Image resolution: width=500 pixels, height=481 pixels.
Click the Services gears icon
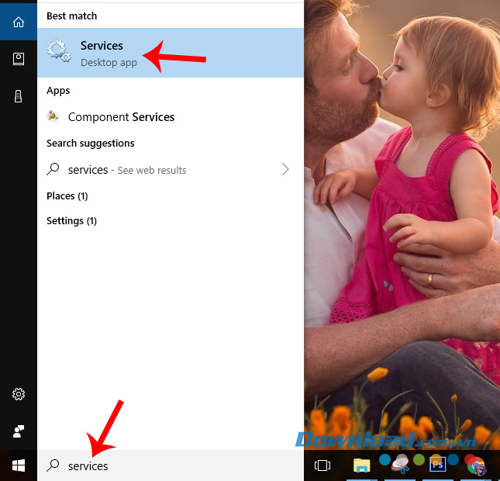(59, 51)
